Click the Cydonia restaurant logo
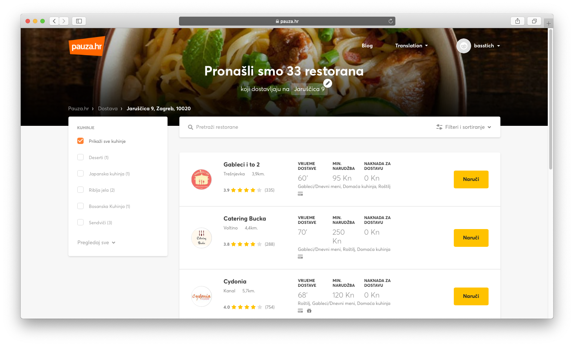The width and height of the screenshot is (574, 346). coord(201,296)
